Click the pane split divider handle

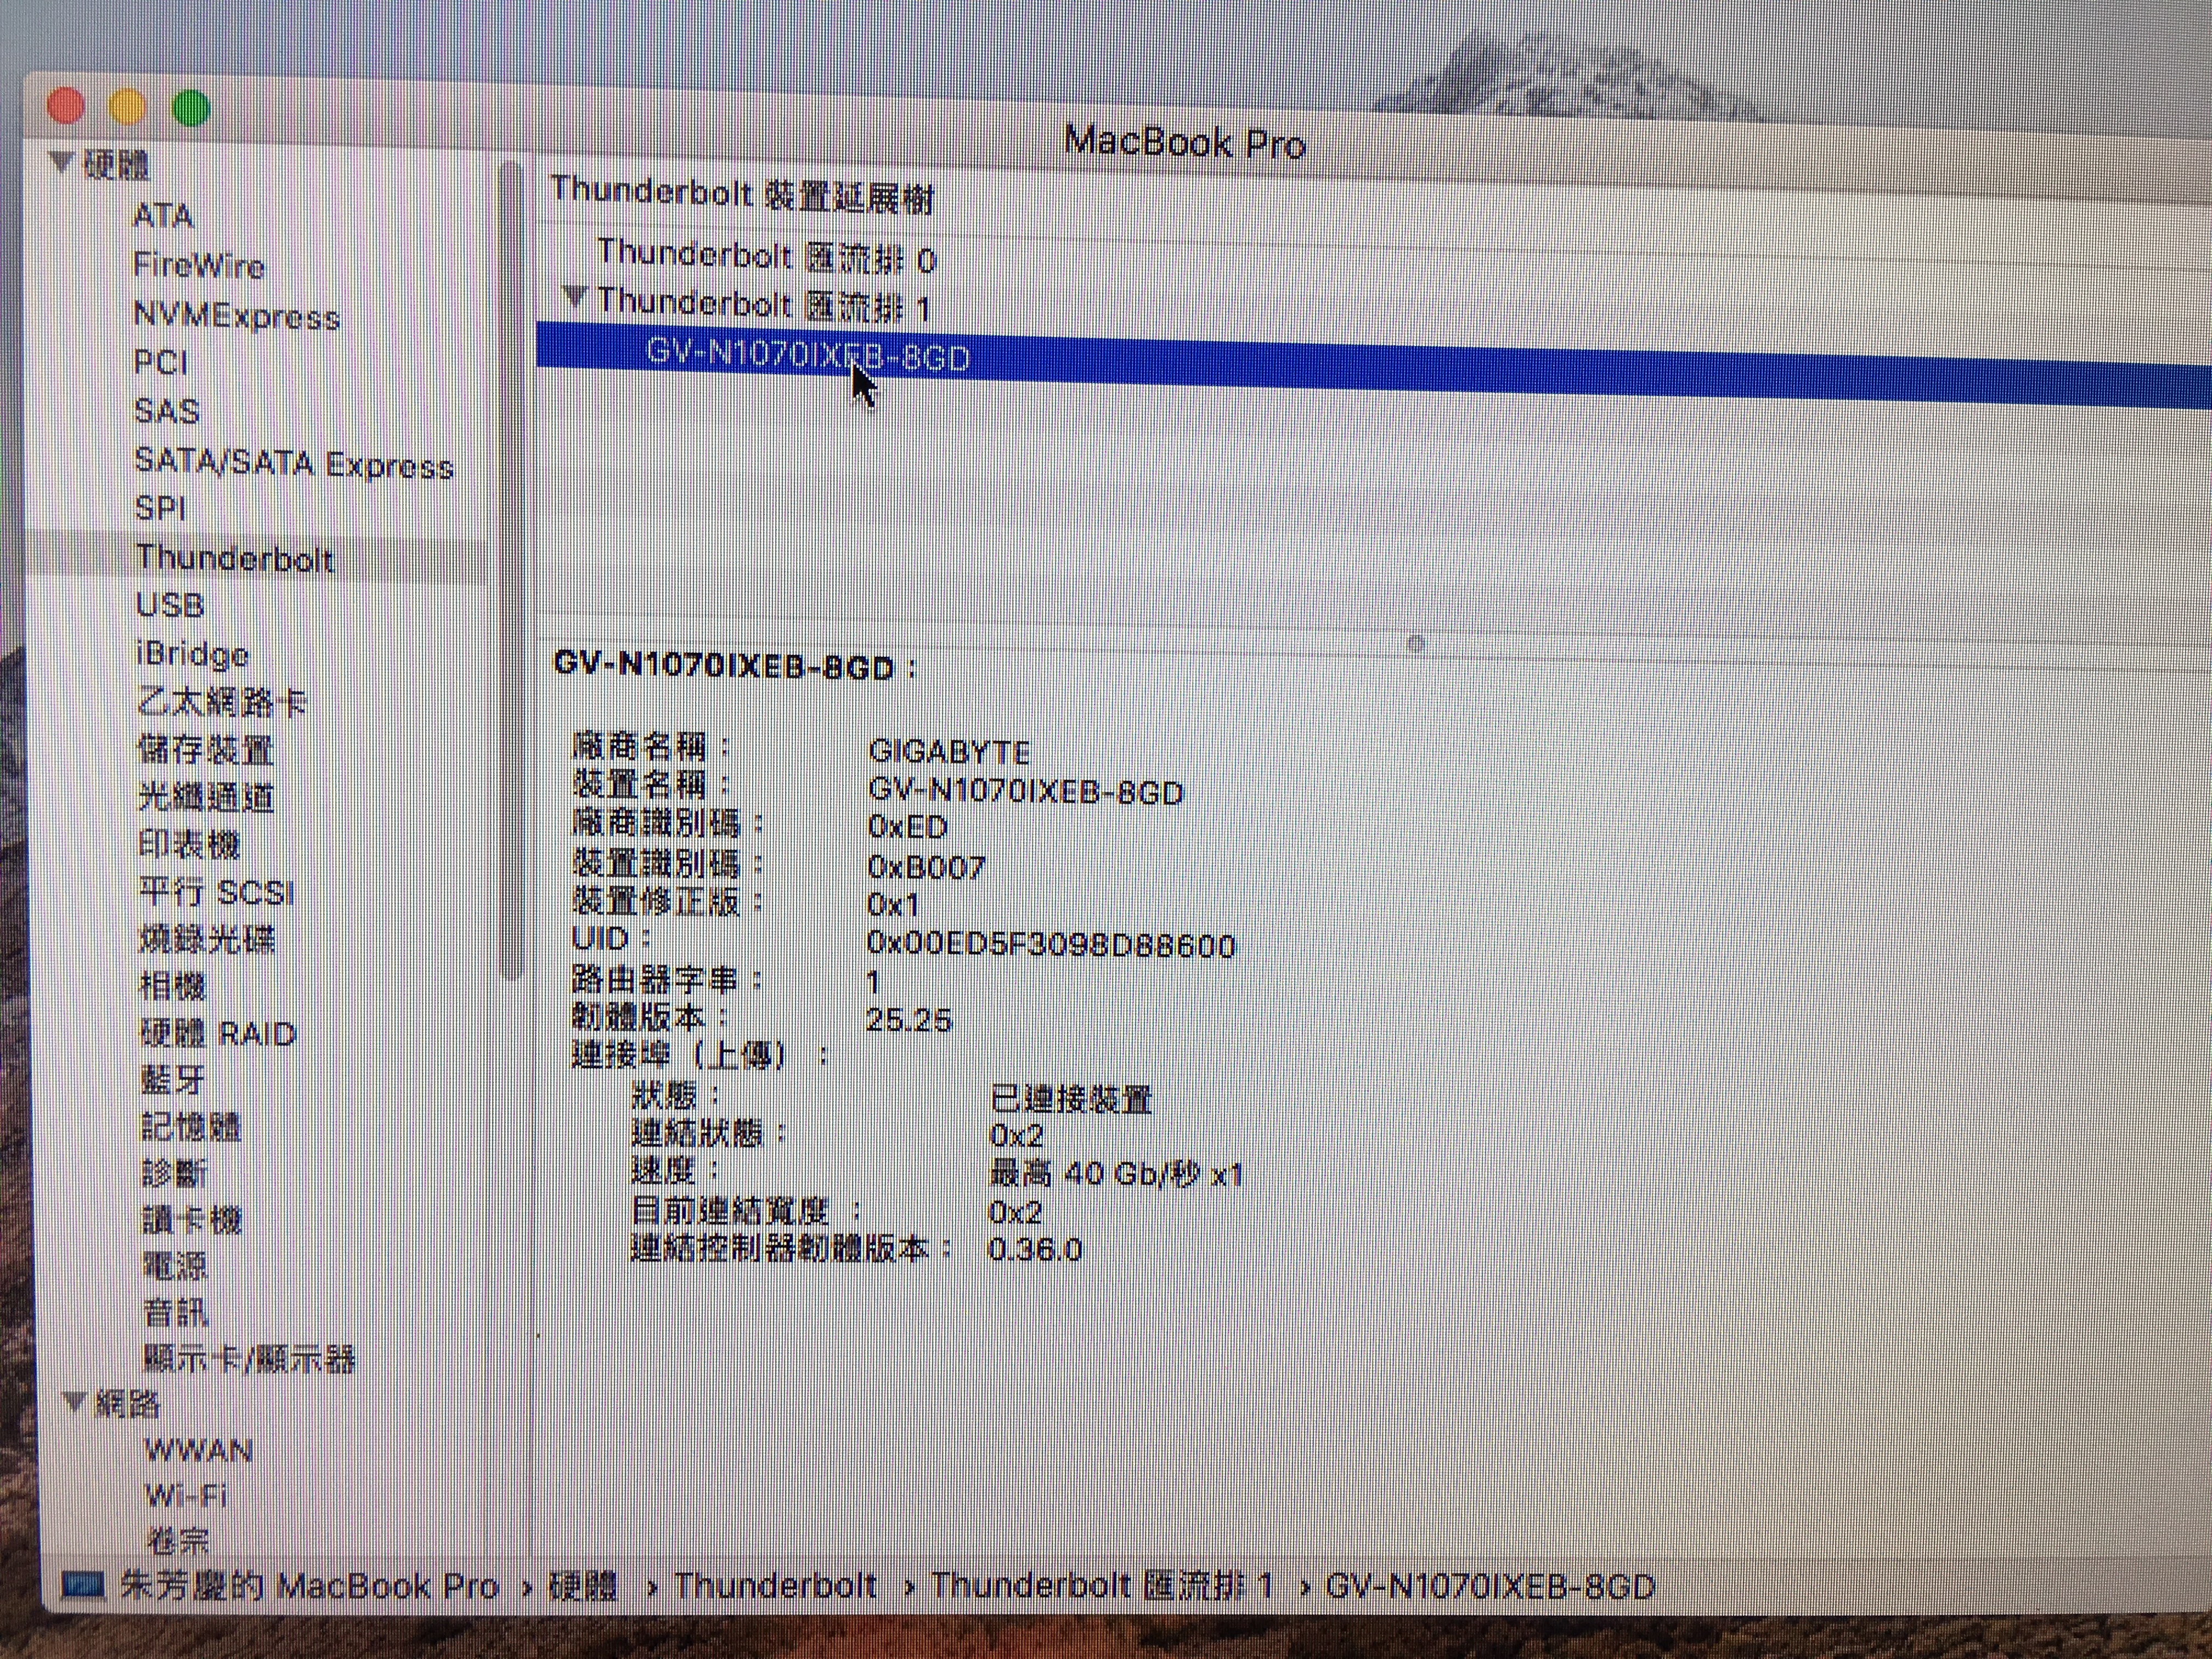point(1415,643)
